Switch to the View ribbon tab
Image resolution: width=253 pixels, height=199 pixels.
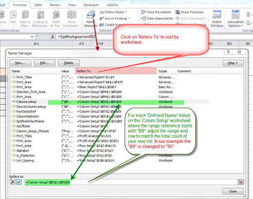72,5
